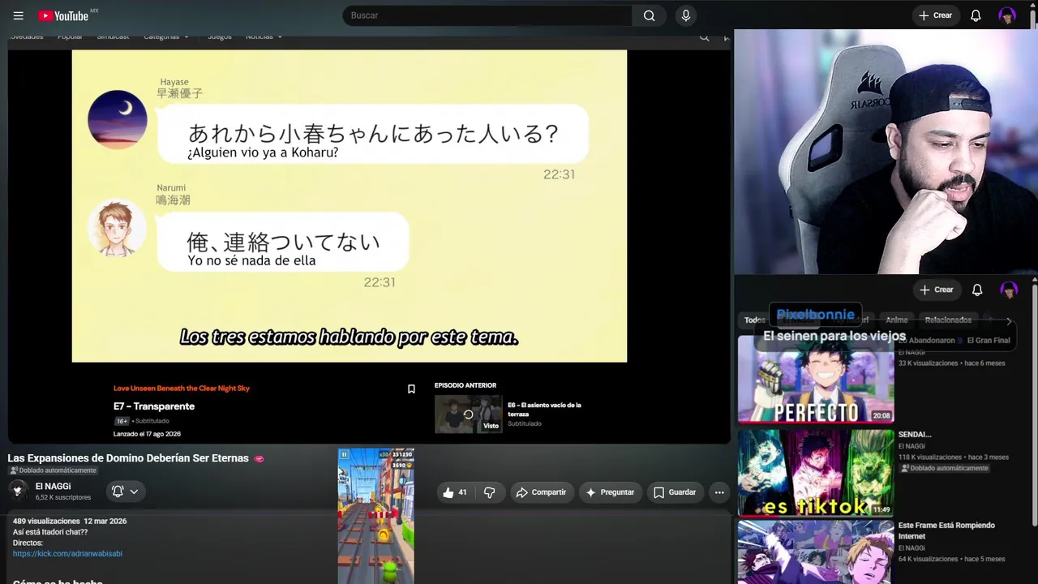The width and height of the screenshot is (1038, 584).
Task: Expand the Categorías dropdown
Action: (166, 36)
